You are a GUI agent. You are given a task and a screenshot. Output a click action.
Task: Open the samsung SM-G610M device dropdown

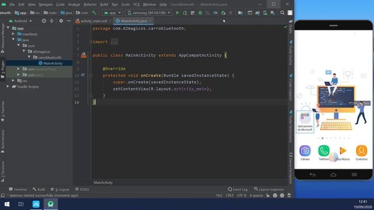click(149, 13)
